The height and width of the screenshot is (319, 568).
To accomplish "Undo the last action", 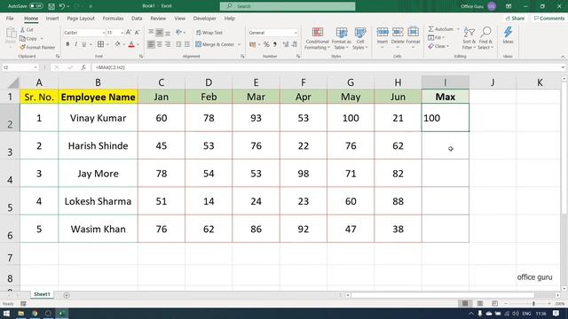I will [x=62, y=6].
